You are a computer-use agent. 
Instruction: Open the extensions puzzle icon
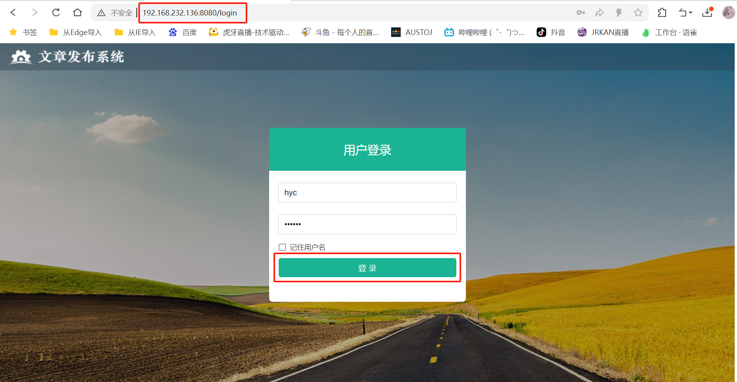click(x=662, y=13)
